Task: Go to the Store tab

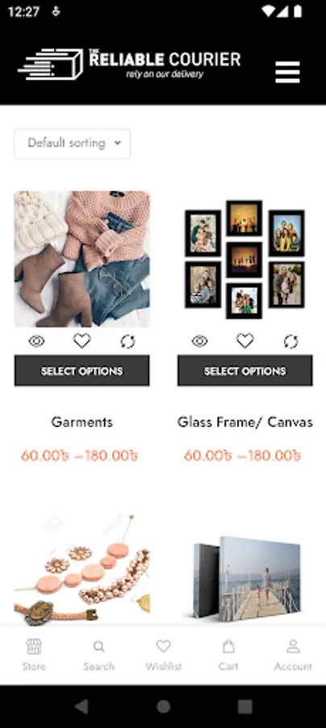Action: pos(34,655)
